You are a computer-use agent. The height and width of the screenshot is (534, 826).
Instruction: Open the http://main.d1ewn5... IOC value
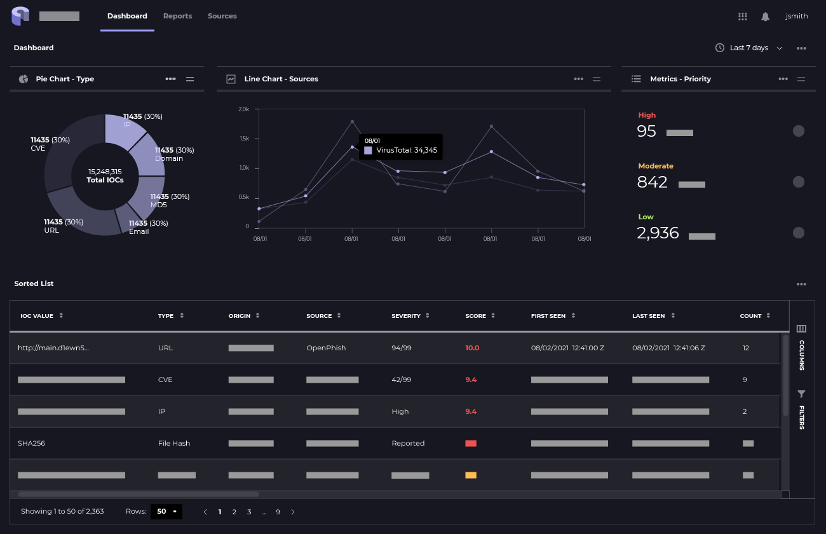point(53,348)
